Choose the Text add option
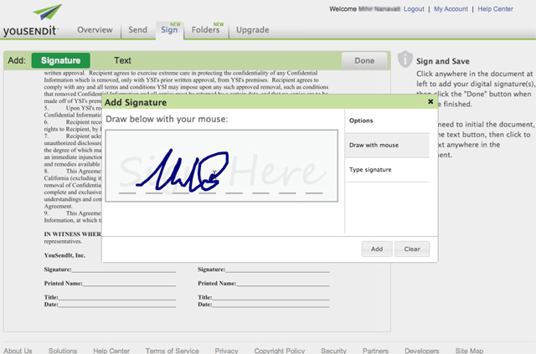 (x=122, y=60)
